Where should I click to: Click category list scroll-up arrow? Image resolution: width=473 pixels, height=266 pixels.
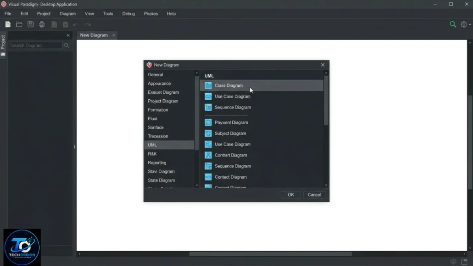point(197,73)
